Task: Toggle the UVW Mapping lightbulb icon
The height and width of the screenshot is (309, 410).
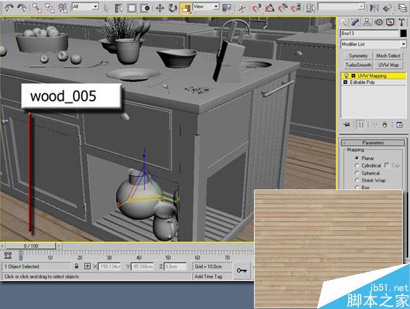Action: [345, 76]
